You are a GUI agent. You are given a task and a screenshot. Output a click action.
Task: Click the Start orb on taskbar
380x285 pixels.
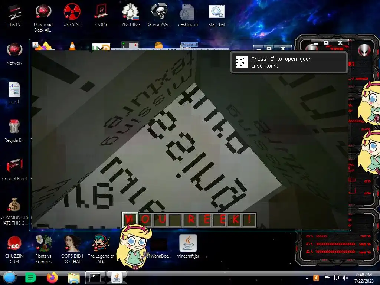10,278
